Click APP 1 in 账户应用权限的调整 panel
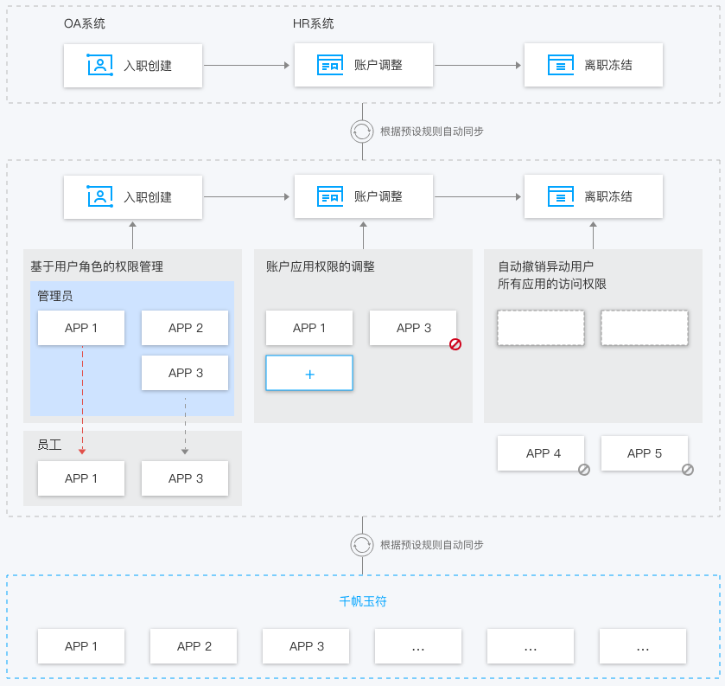This screenshot has height=686, width=725. pyautogui.click(x=309, y=328)
